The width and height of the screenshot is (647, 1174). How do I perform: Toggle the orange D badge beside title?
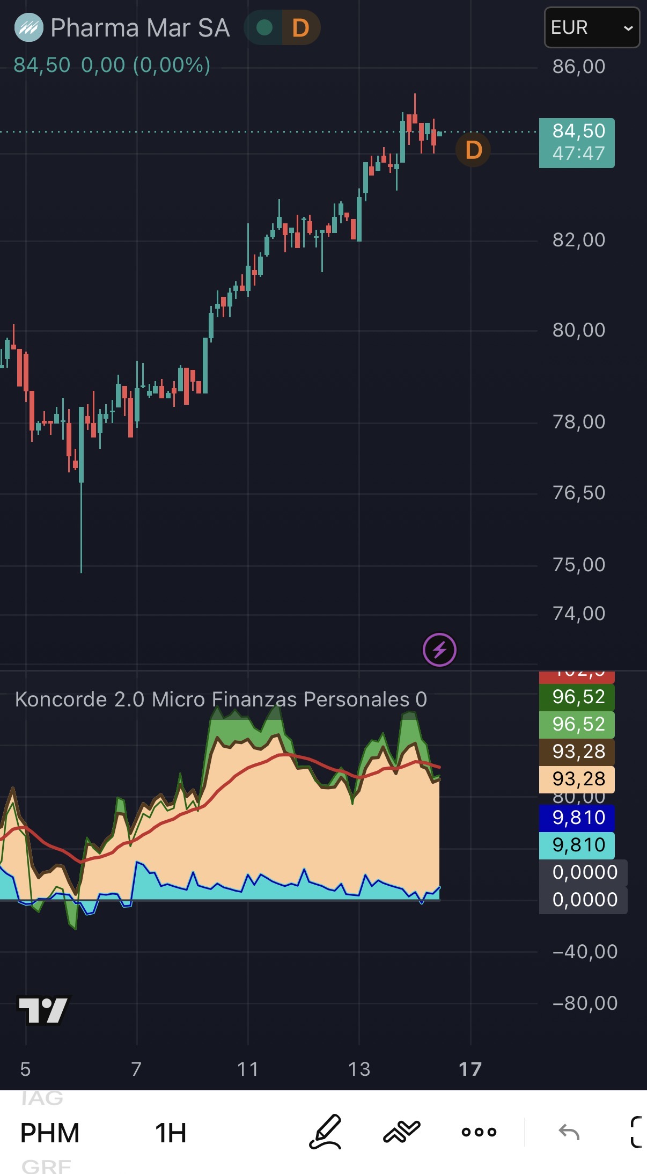(x=300, y=27)
